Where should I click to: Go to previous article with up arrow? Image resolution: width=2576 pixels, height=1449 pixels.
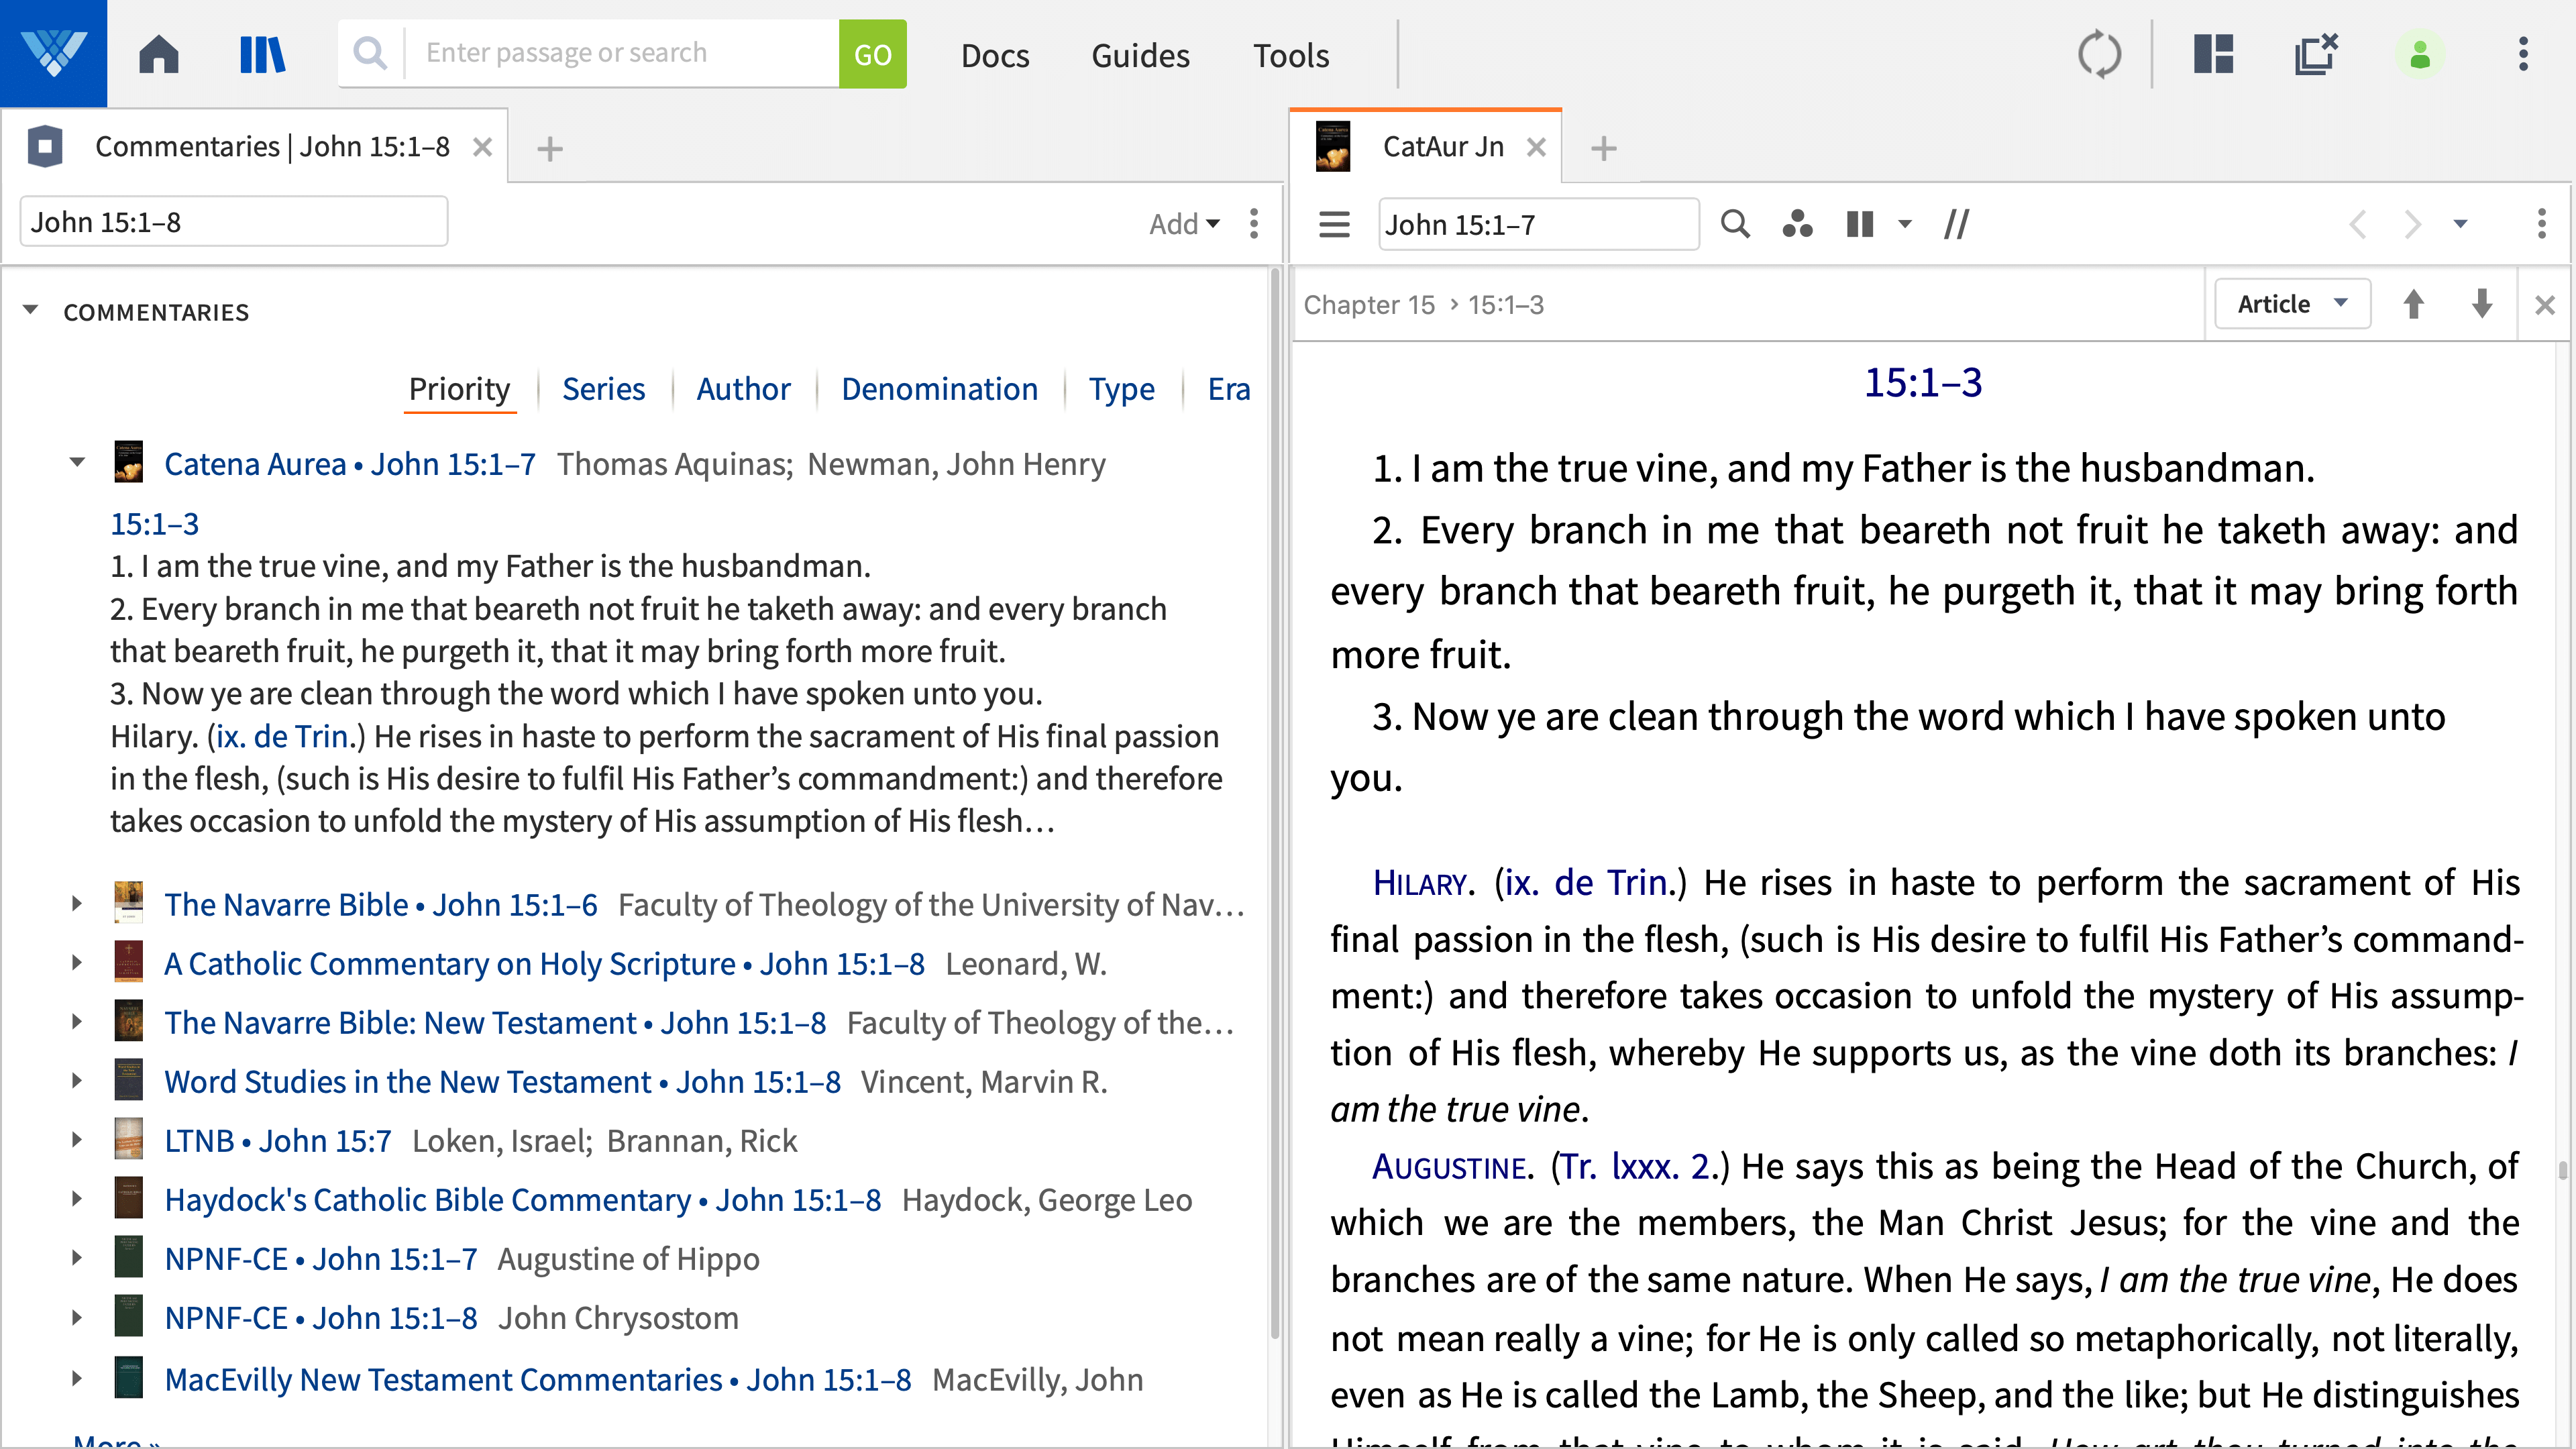point(2413,304)
